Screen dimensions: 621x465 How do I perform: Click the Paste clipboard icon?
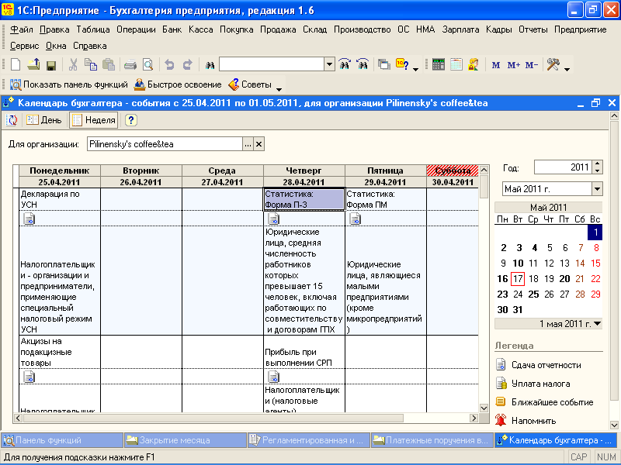click(x=109, y=64)
